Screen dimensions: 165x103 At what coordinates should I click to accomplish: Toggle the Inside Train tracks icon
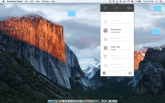[105, 48]
